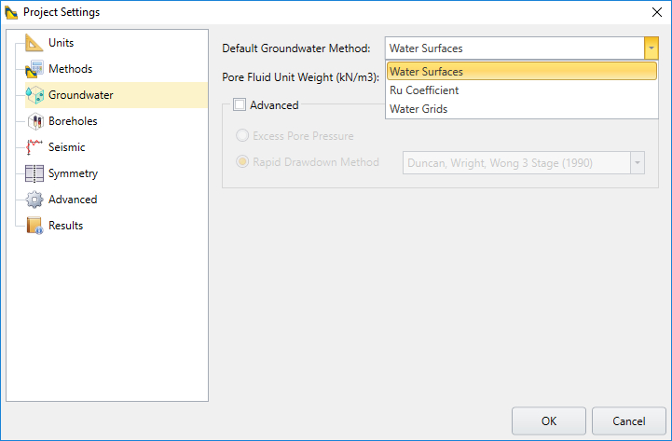Collapse the Default Groundwater Method dropdown arrow
The width and height of the screenshot is (672, 441).
651,48
